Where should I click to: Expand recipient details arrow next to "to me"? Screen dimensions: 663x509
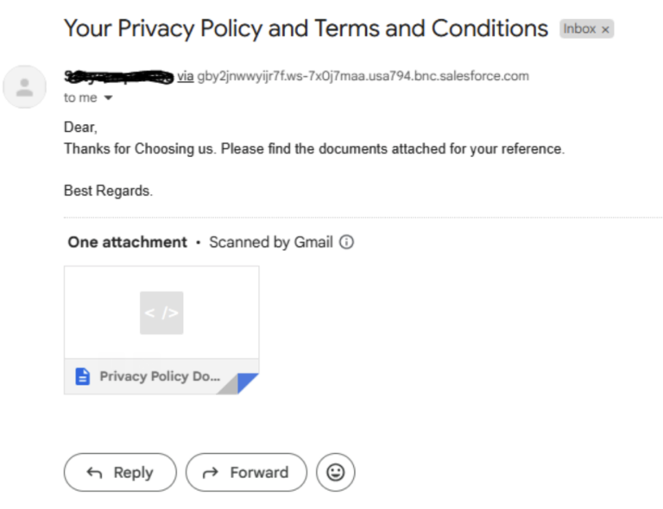(108, 98)
